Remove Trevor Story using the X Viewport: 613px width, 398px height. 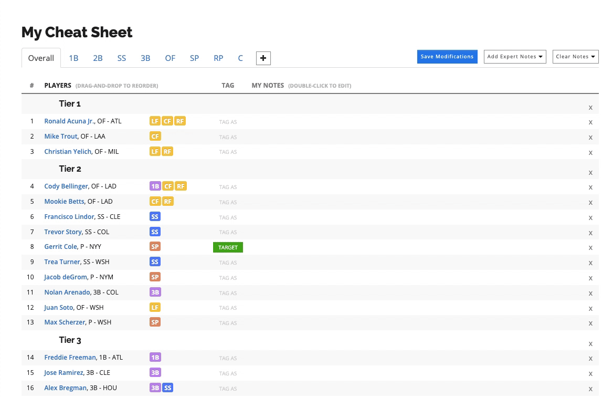590,233
